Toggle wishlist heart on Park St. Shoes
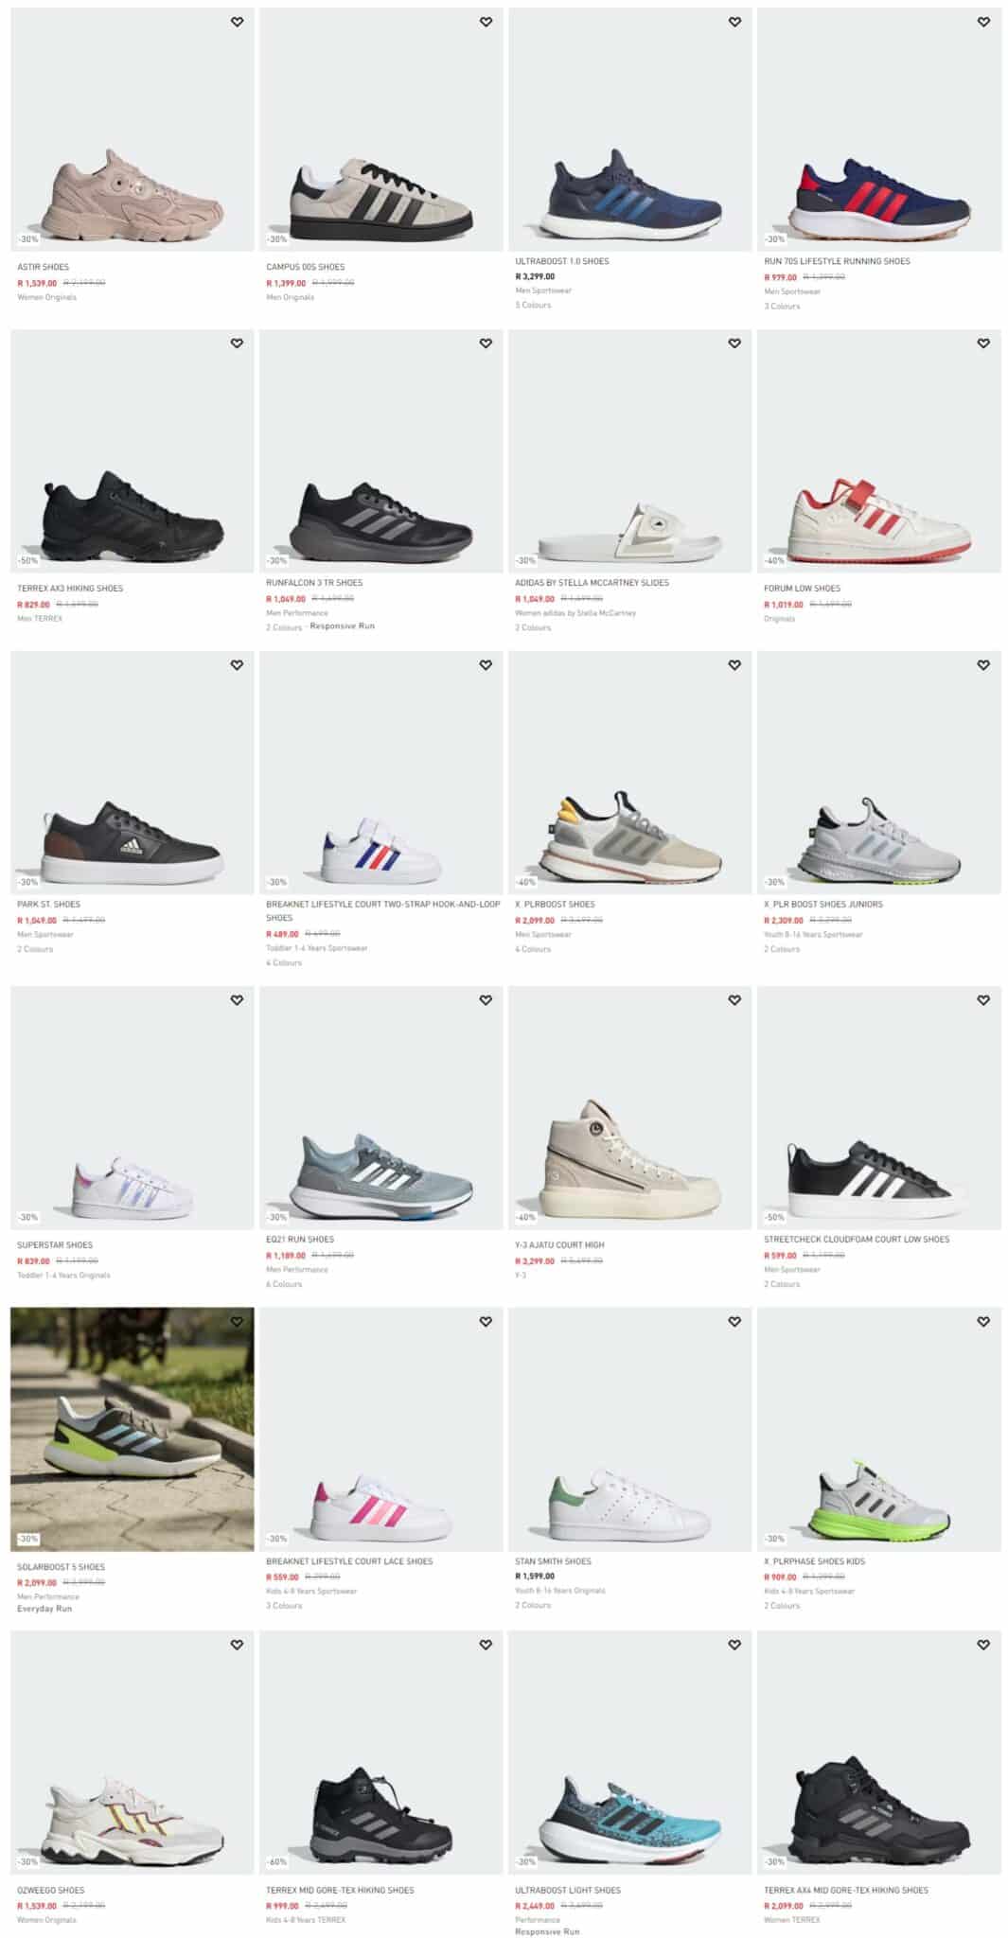 click(237, 665)
